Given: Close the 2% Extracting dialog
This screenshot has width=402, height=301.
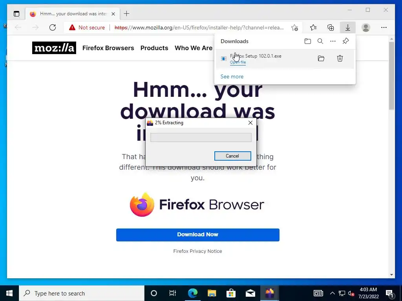Looking at the screenshot, I should [x=250, y=123].
